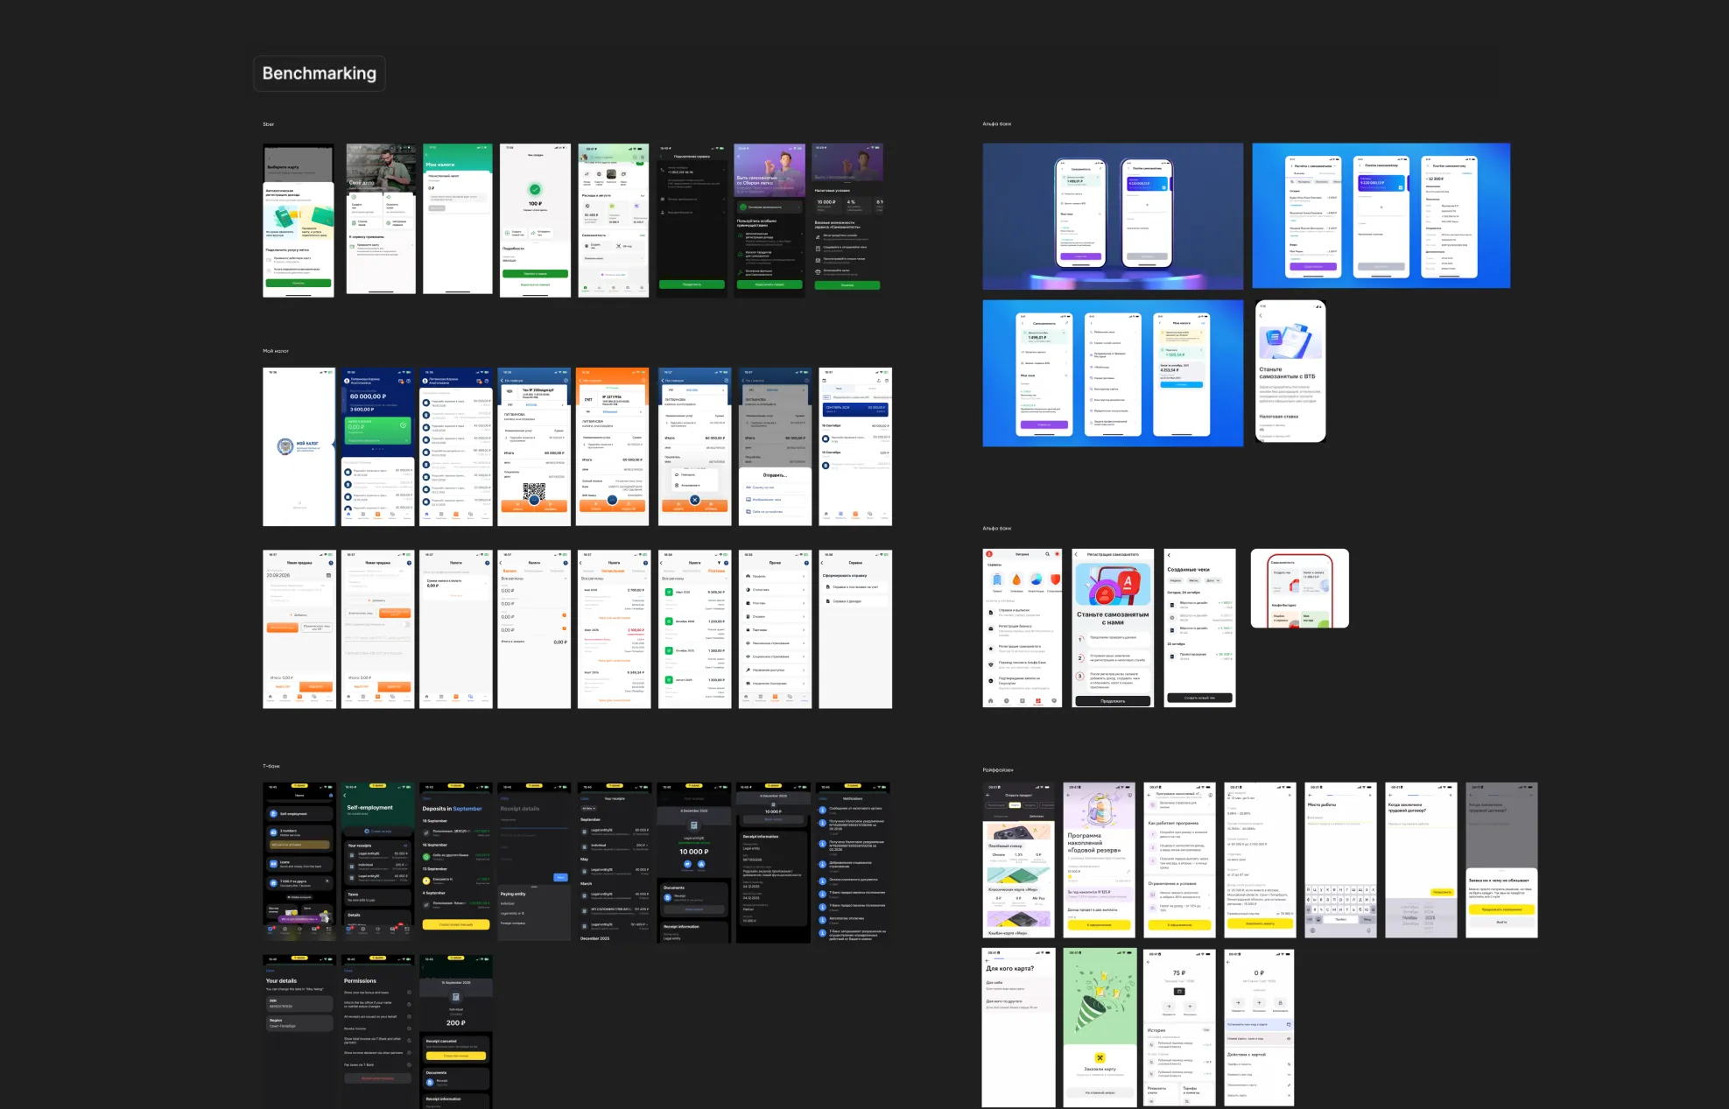Select the Мой налог Справки screen
The image size is (1729, 1109).
click(855, 629)
